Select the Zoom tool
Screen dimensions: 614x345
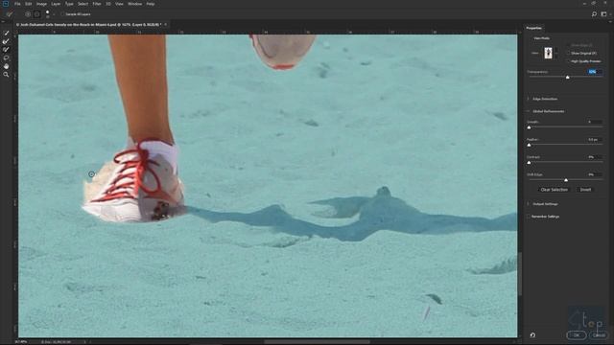coord(6,75)
